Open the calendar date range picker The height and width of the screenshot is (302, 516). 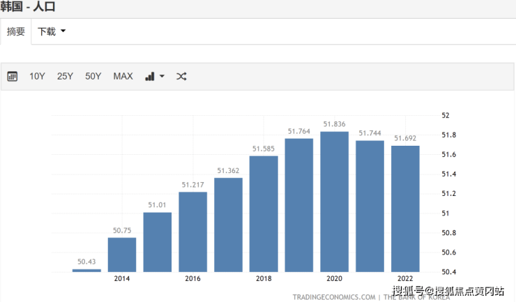(13, 76)
